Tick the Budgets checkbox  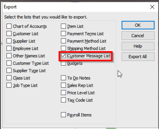63,63
